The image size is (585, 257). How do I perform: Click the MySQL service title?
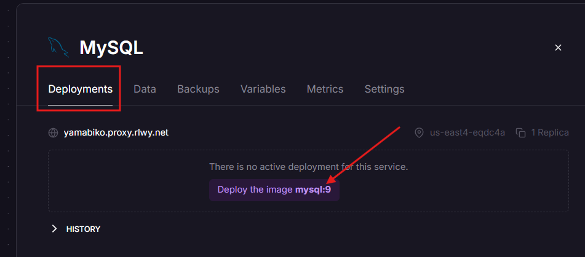point(111,48)
